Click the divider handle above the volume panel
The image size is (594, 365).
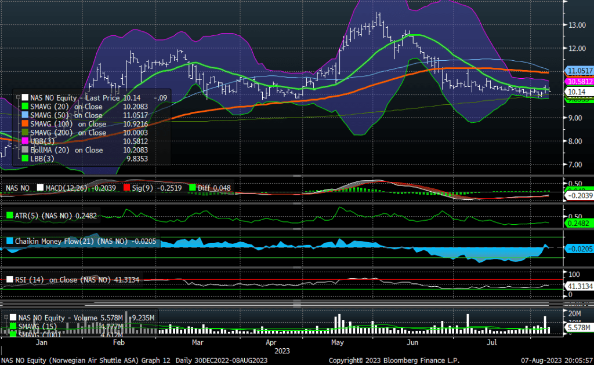pyautogui.click(x=297, y=304)
